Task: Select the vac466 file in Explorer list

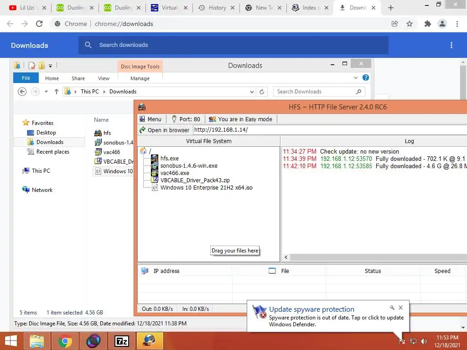Action: (x=107, y=152)
